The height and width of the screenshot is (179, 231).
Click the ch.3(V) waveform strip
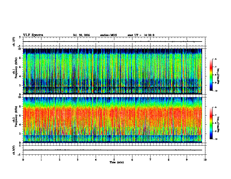[114, 150]
